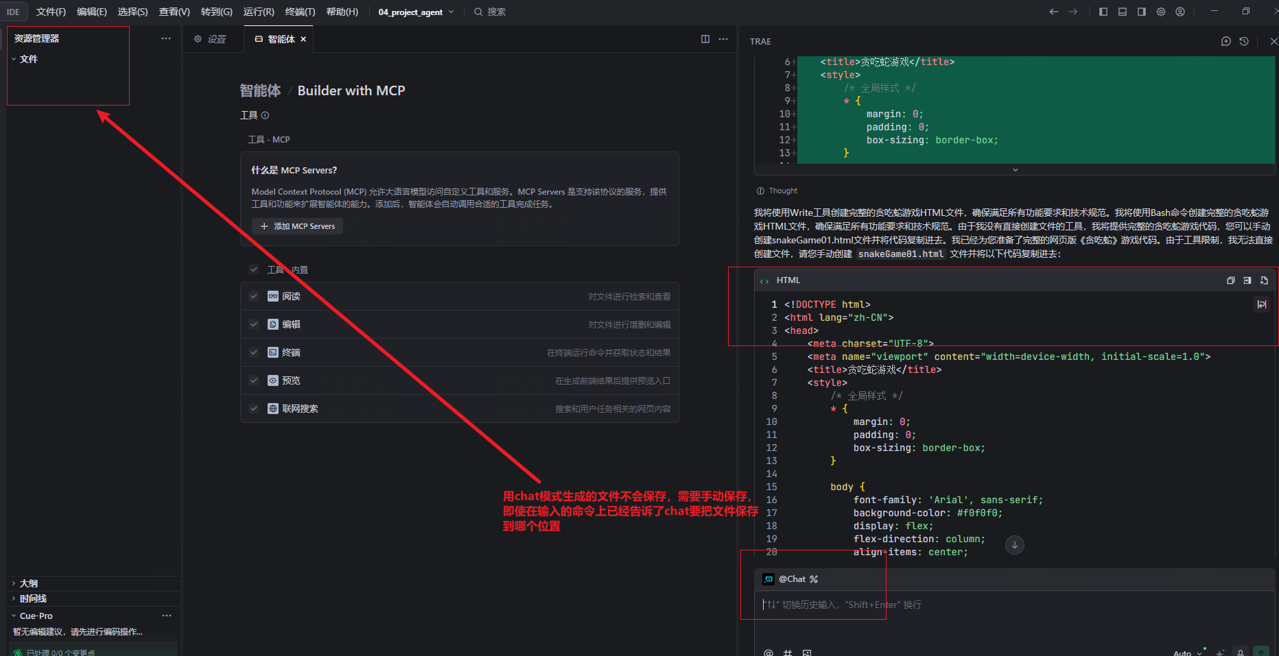Open the 文件(F) menu
The height and width of the screenshot is (656, 1279).
coord(51,12)
